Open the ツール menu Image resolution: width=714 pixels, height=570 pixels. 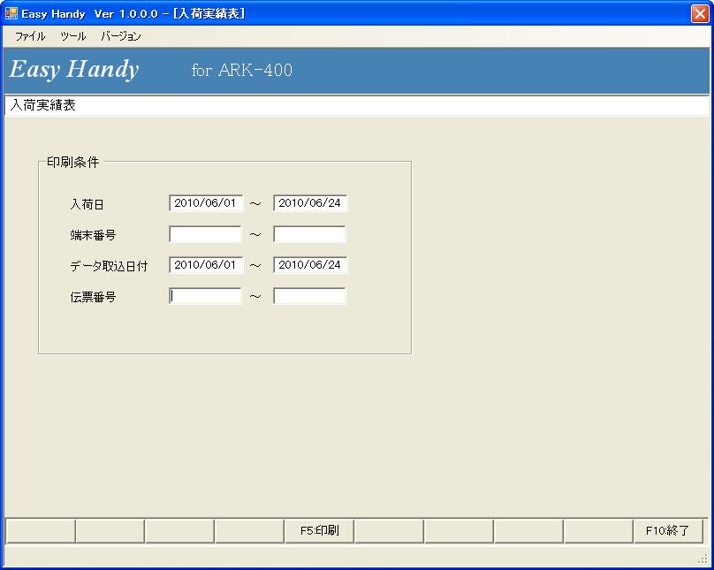click(x=72, y=36)
